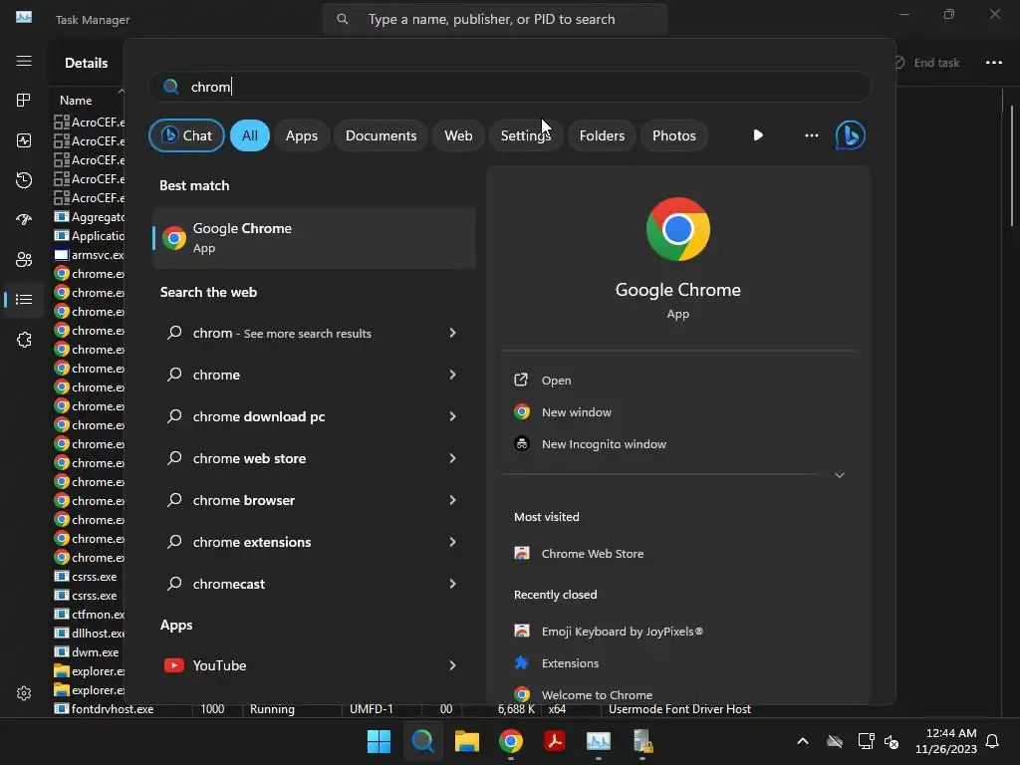Open App history icon in Task Manager sidebar
Image resolution: width=1020 pixels, height=765 pixels.
coord(24,180)
